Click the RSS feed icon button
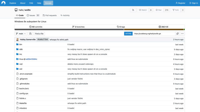 coord(133,10)
